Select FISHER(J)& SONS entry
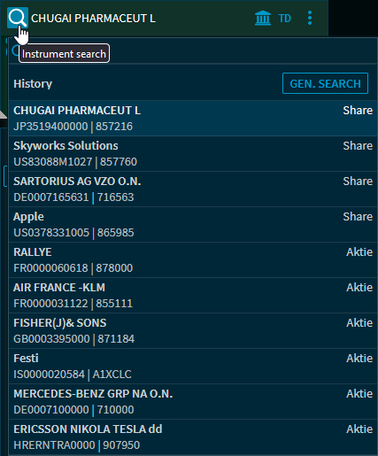The image size is (378, 456). pos(193,330)
